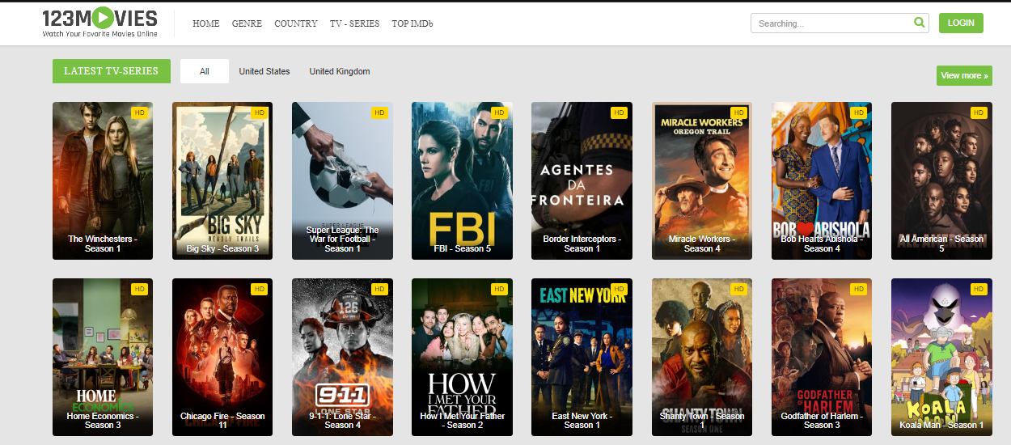Click HD badge on East New York poster
Image resolution: width=1011 pixels, height=445 pixels.
coord(618,290)
